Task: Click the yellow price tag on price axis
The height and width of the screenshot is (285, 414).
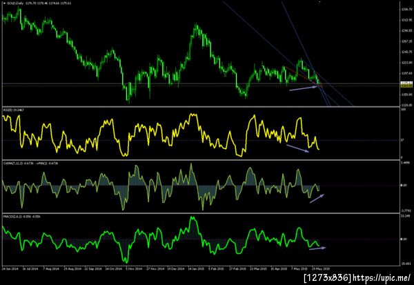Action: (x=406, y=86)
